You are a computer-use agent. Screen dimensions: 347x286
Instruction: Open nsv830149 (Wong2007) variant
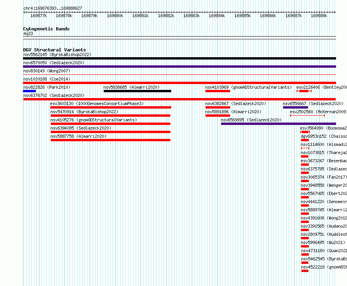47,71
